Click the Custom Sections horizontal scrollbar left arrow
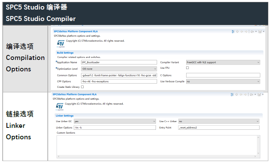This screenshot has height=166, width=271. 59,156
